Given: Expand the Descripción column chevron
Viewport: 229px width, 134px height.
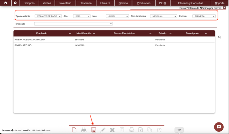Looking at the screenshot, I should (206, 33).
